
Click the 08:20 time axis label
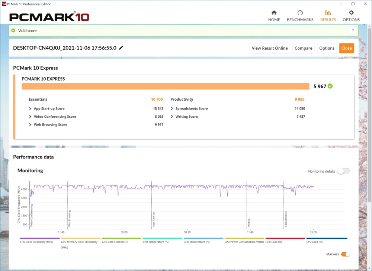click(x=187, y=232)
